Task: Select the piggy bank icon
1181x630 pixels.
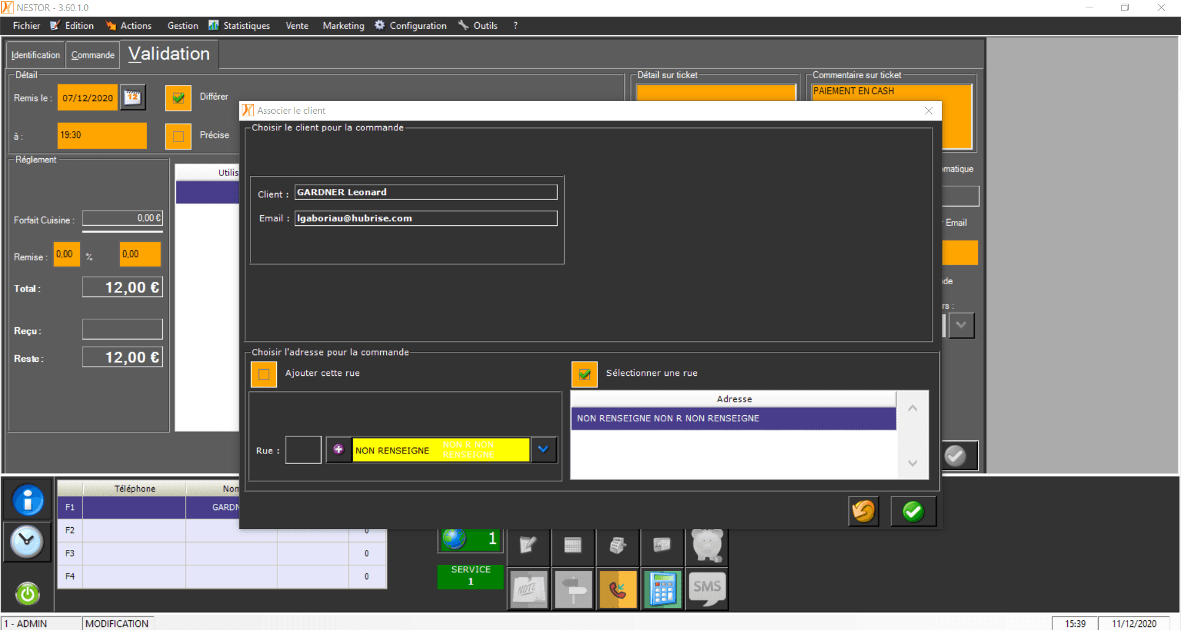Action: coord(707,546)
